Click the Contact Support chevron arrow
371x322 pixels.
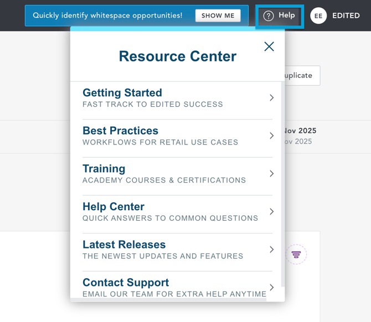pyautogui.click(x=271, y=287)
